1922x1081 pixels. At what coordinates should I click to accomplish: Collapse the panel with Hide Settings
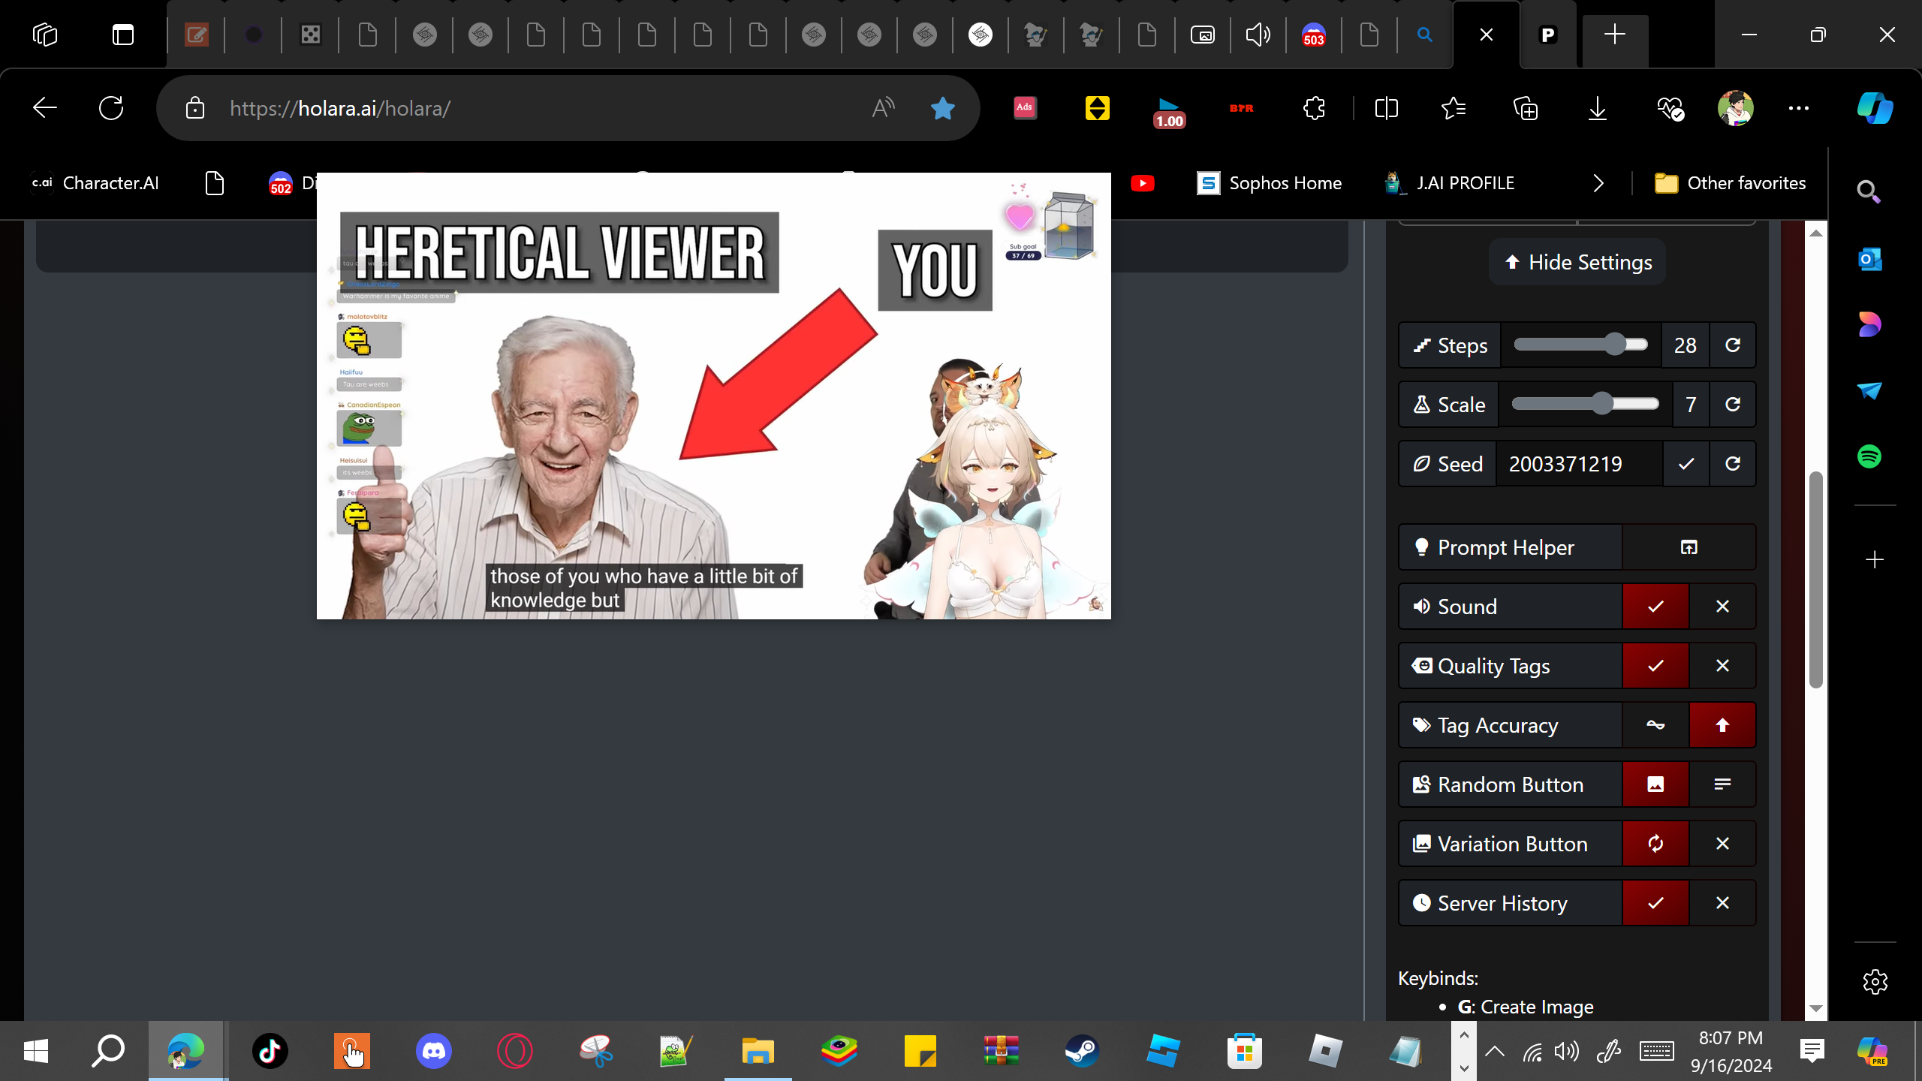1577,262
